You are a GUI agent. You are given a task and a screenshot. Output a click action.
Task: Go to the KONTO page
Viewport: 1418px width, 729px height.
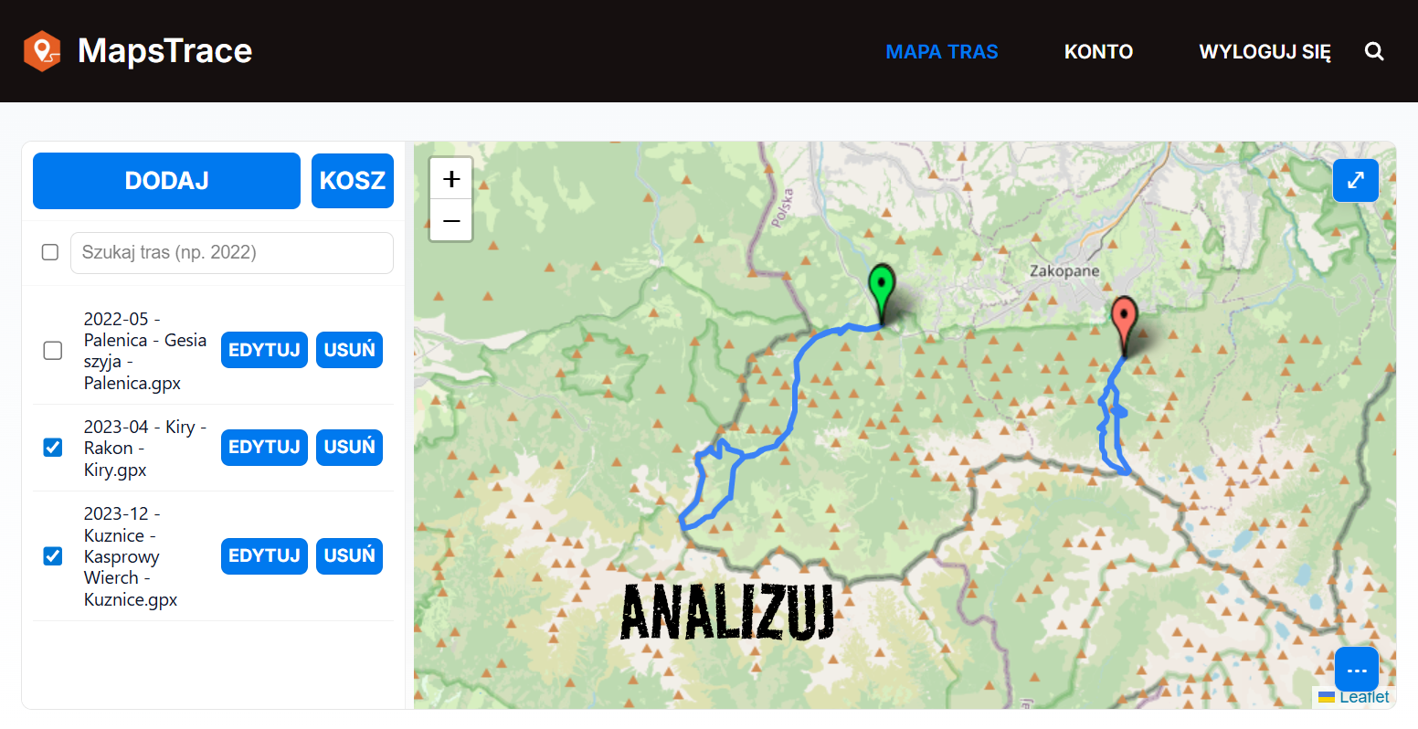[1098, 52]
